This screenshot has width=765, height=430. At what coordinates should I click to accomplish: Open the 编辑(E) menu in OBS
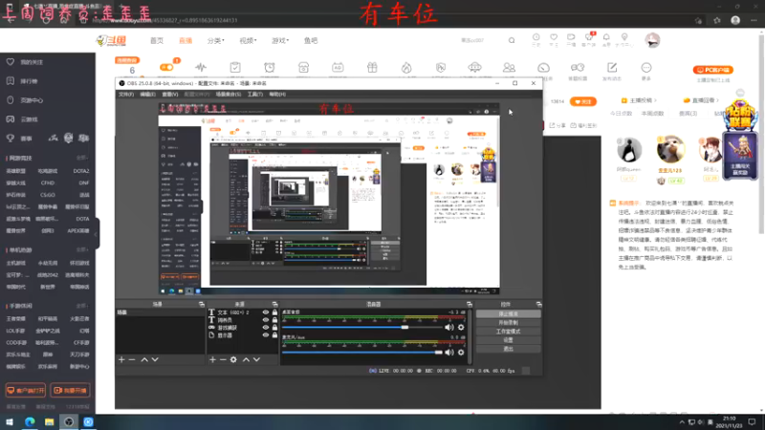[148, 94]
